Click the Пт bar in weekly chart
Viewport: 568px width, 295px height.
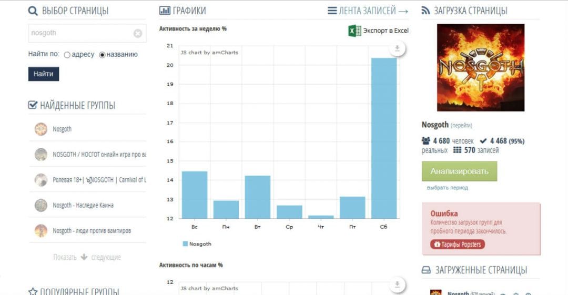[x=352, y=208]
